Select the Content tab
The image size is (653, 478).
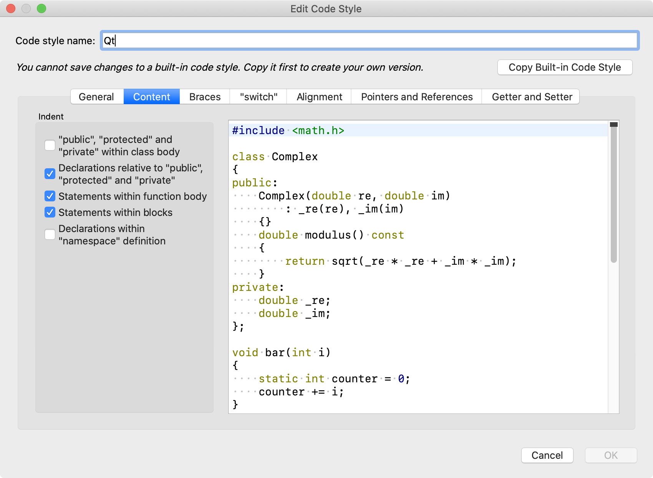tap(151, 97)
